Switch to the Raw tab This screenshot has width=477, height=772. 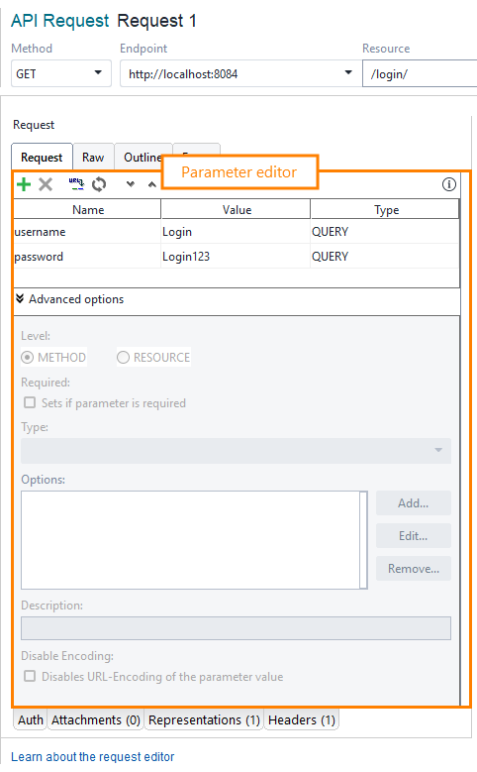coord(93,158)
